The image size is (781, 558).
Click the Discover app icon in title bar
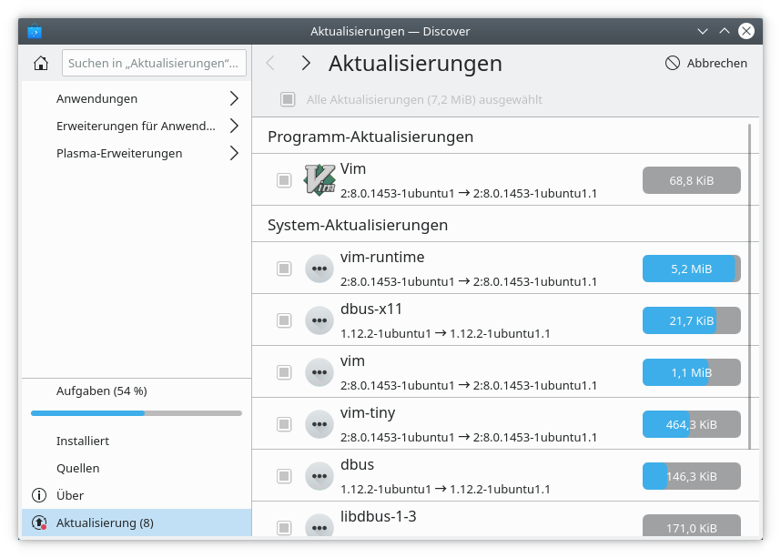point(35,31)
